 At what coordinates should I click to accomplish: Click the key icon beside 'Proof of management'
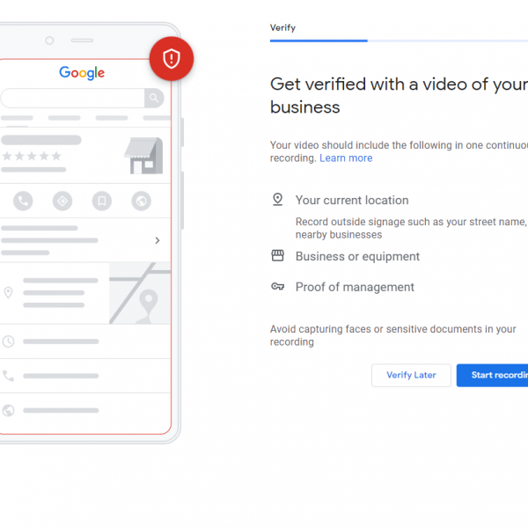tap(278, 287)
